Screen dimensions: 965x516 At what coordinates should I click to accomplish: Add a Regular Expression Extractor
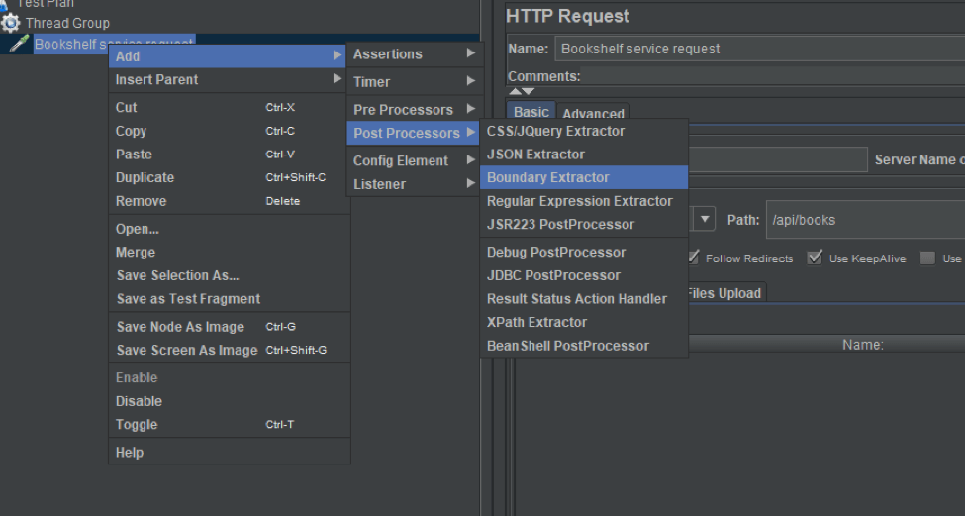tap(584, 201)
